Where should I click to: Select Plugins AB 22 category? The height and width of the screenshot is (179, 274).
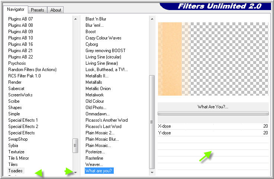pyautogui.click(x=20, y=57)
